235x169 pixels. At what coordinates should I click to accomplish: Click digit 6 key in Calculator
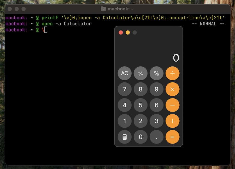tap(156, 105)
